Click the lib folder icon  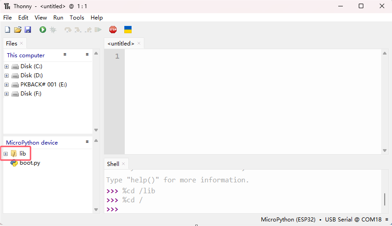click(x=14, y=154)
